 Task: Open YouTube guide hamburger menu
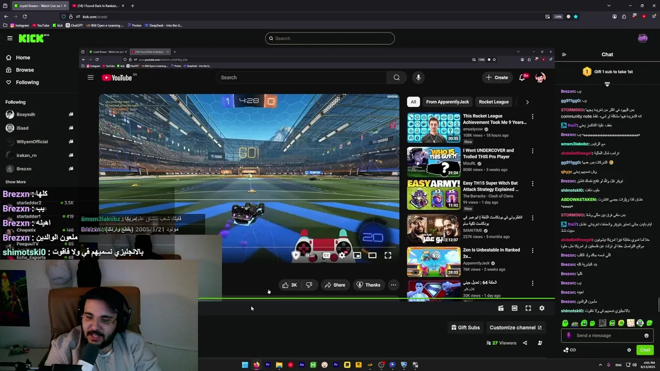pos(91,77)
